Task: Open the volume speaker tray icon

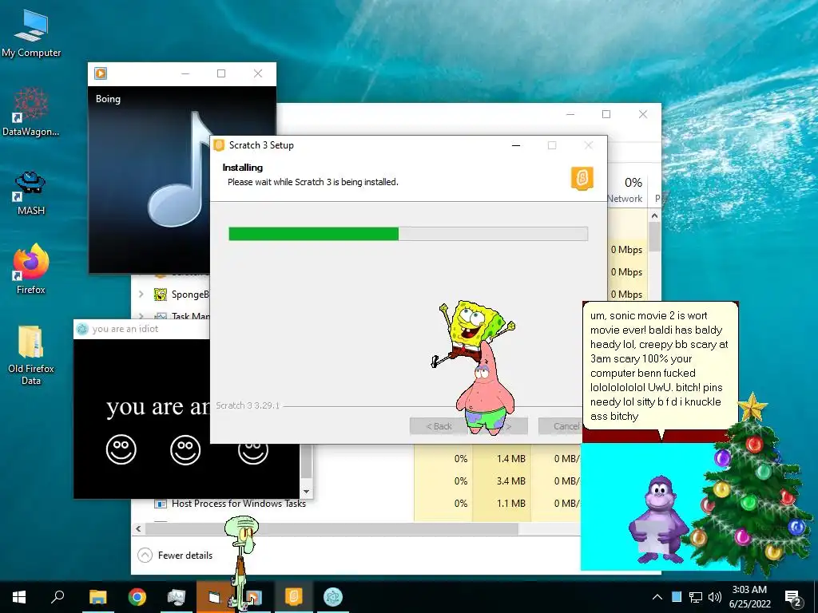Action: point(715,597)
